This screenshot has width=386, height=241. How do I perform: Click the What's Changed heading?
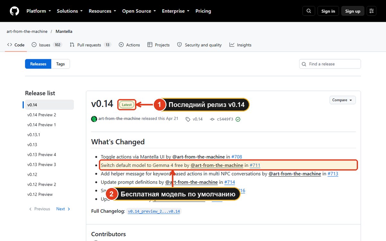click(118, 142)
